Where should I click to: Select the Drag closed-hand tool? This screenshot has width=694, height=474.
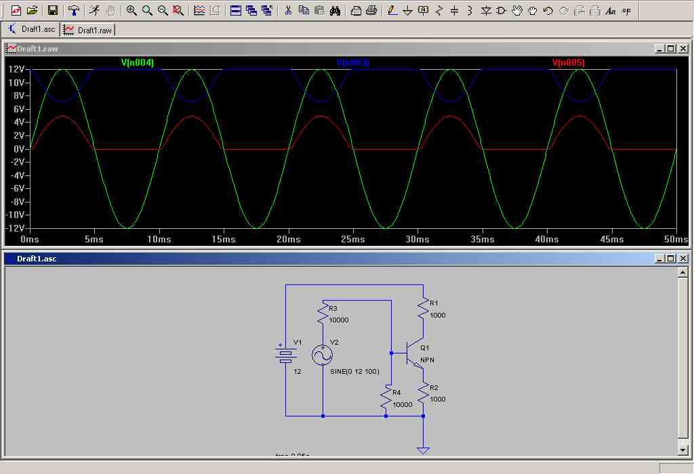point(533,10)
